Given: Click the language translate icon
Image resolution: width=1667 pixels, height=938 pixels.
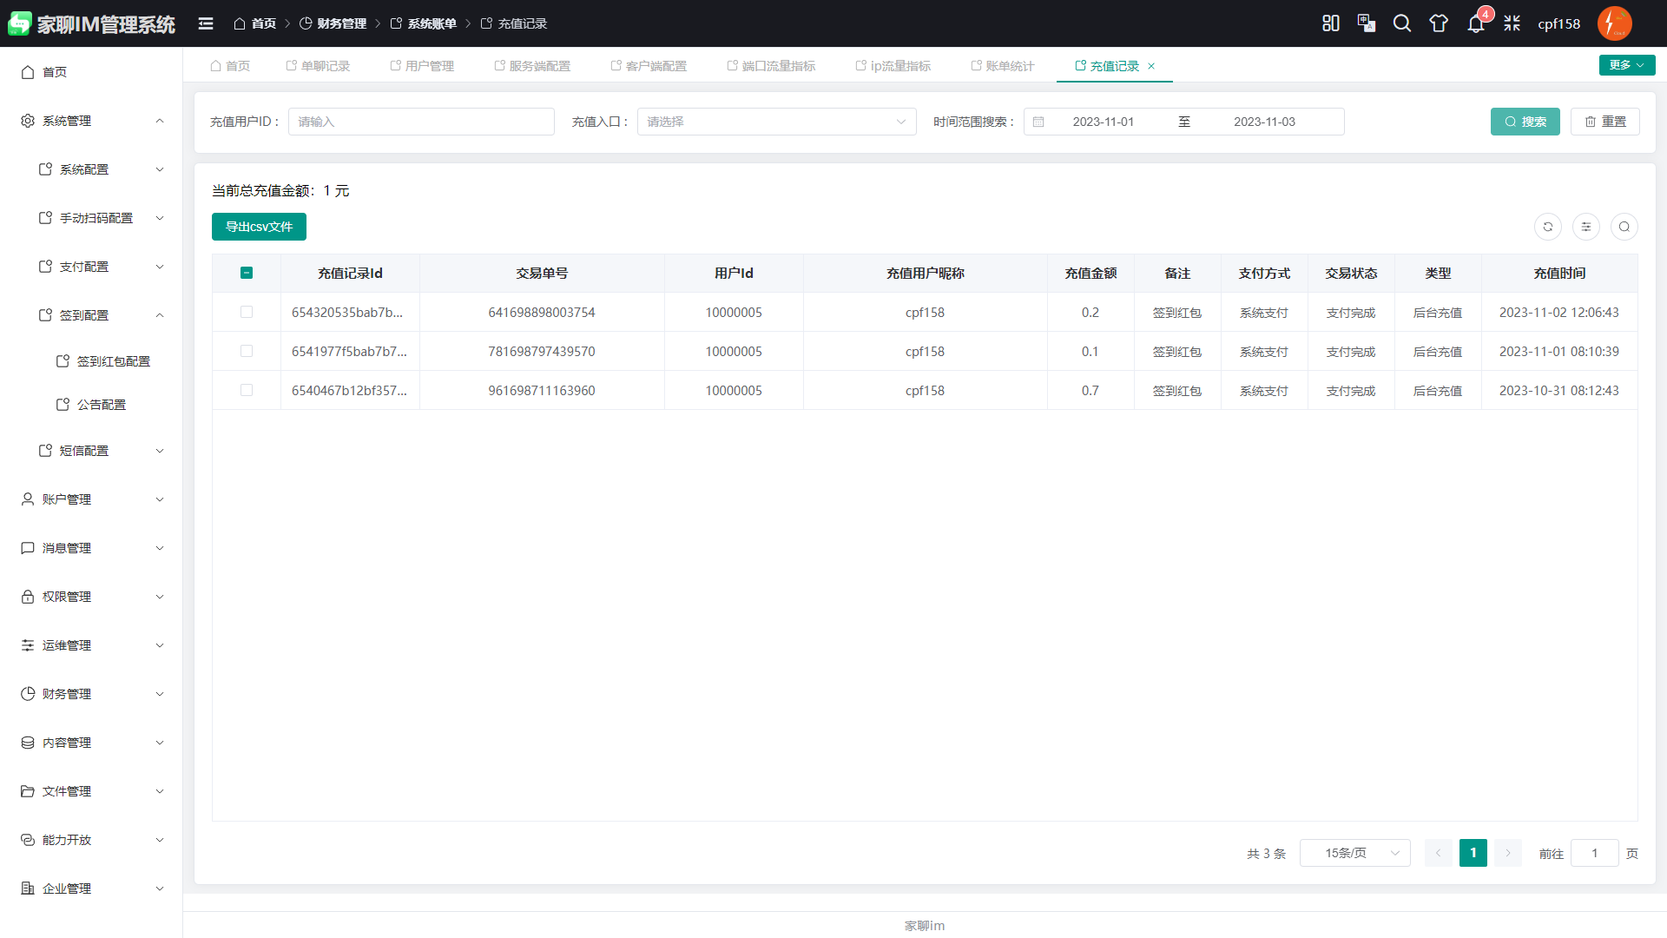Looking at the screenshot, I should coord(1366,23).
